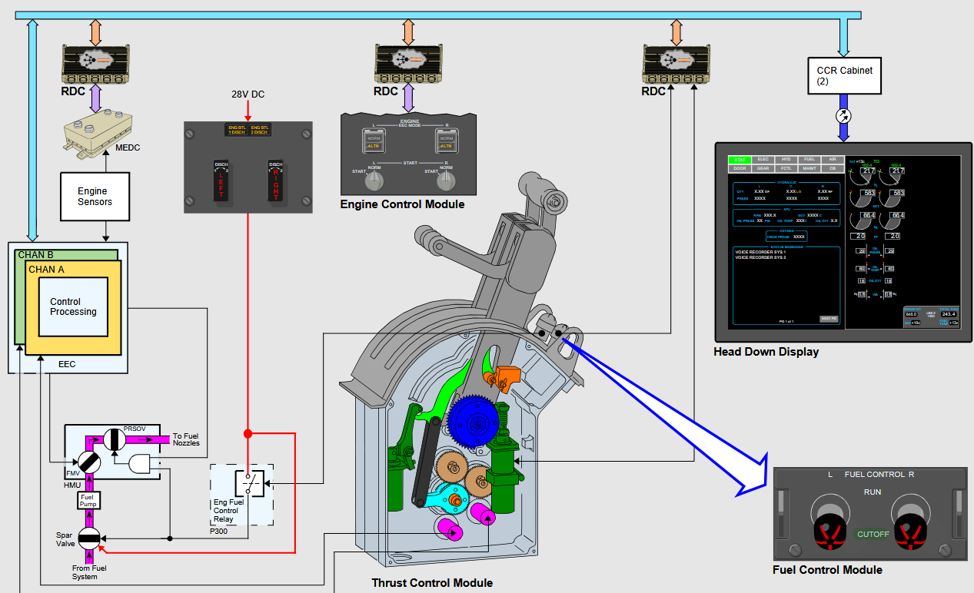
Task: Click the Control Processing block in the EEC
Action: [73, 307]
